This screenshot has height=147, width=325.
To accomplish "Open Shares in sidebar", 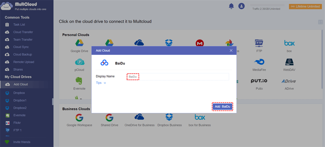I will (18, 69).
